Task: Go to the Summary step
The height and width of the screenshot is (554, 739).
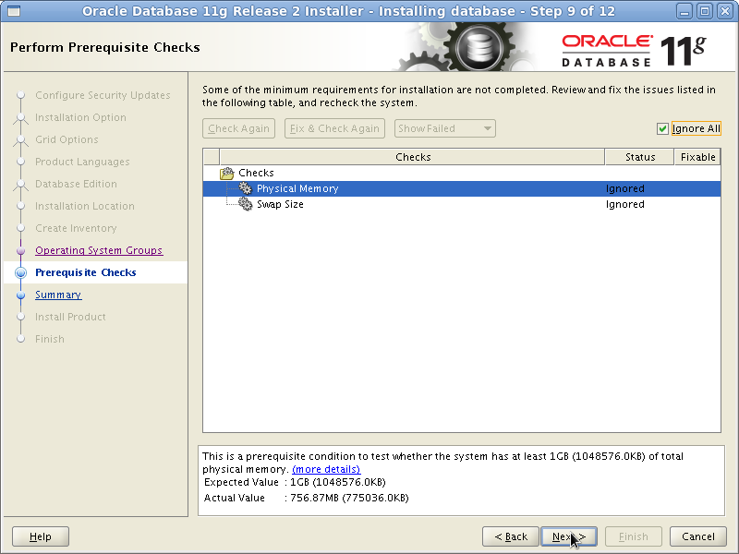Action: pos(58,295)
